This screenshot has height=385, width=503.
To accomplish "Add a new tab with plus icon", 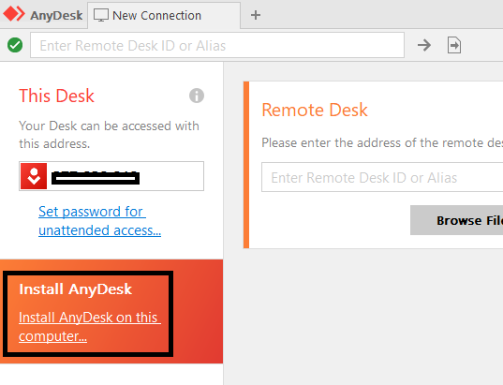I will tap(256, 15).
